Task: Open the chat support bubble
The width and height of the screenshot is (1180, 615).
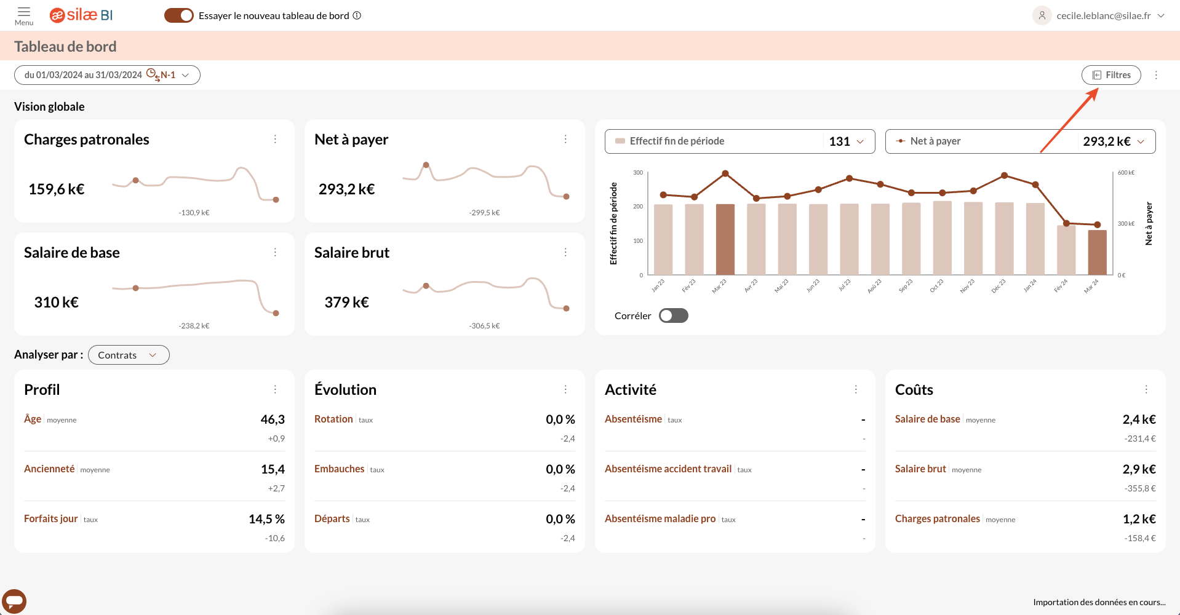Action: [14, 601]
